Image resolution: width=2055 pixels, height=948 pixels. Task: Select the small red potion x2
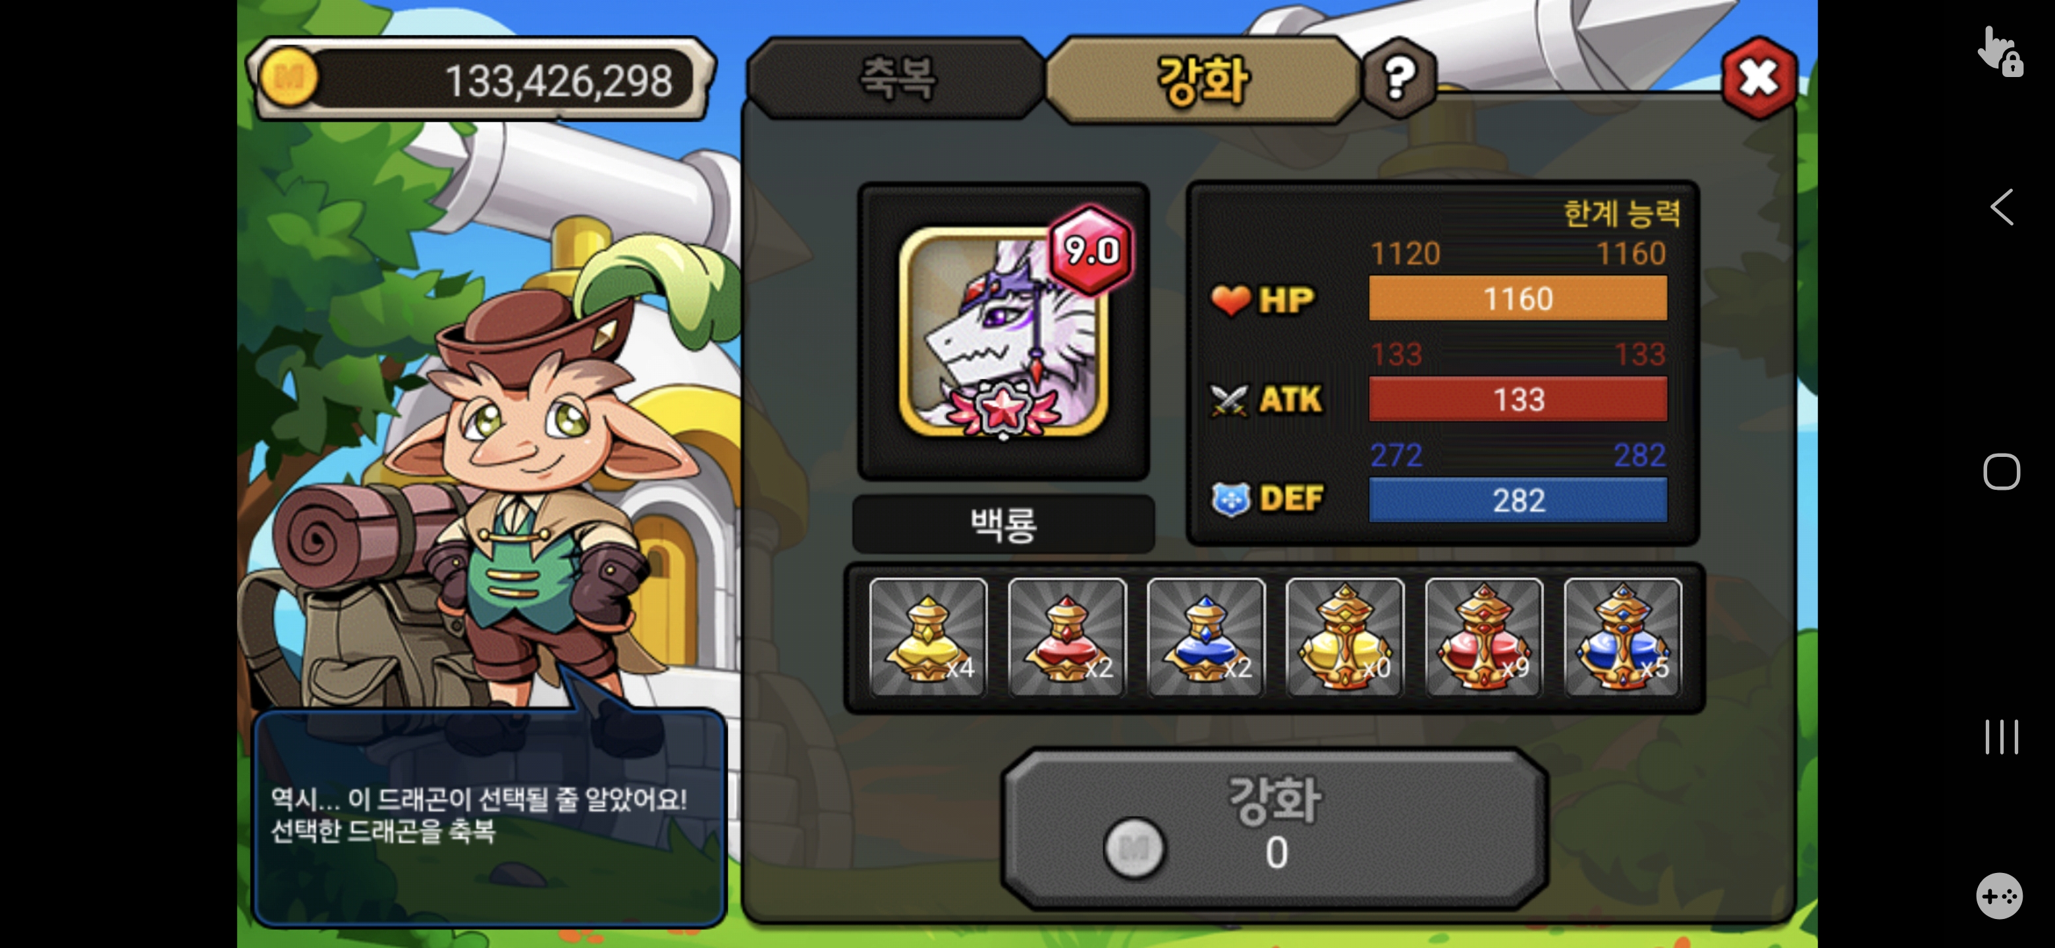pyautogui.click(x=1066, y=638)
